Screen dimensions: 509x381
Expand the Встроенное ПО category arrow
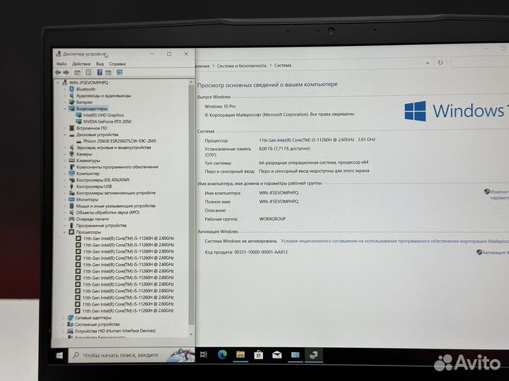tap(65, 128)
